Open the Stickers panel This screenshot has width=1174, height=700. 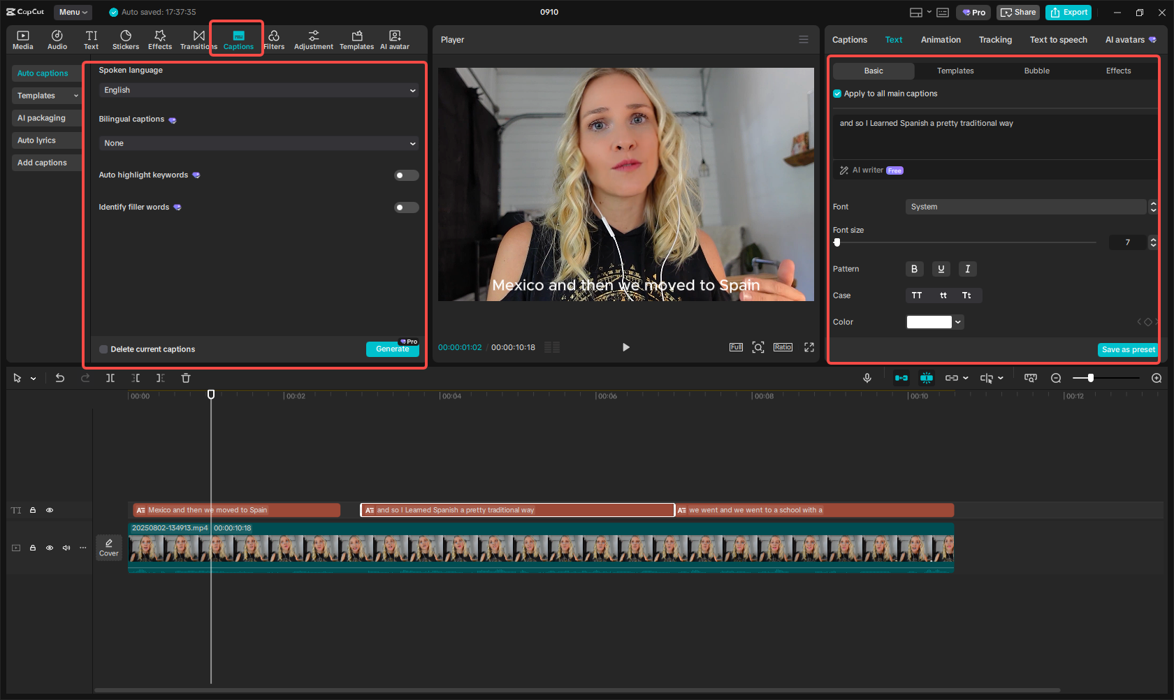pos(126,40)
